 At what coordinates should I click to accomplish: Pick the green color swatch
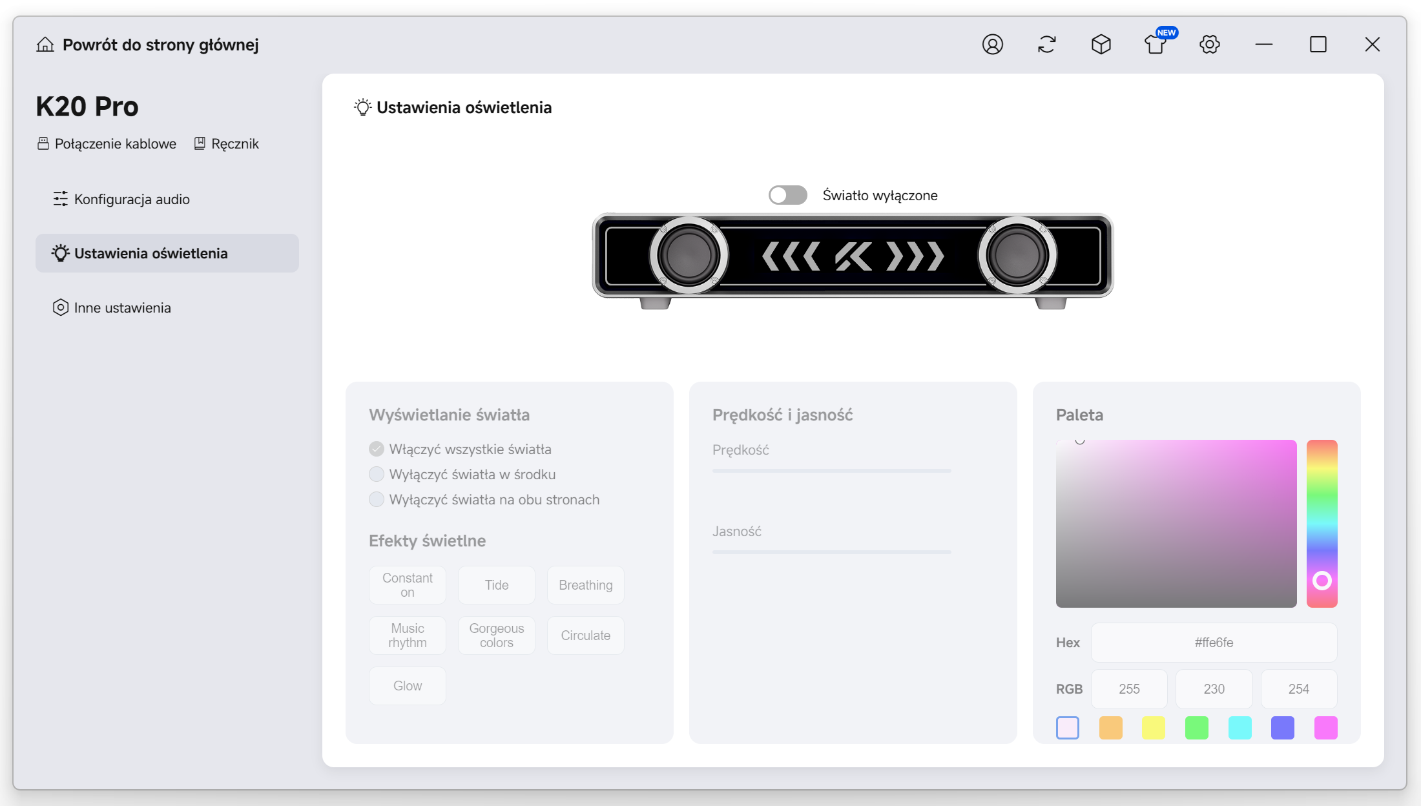pos(1197,728)
